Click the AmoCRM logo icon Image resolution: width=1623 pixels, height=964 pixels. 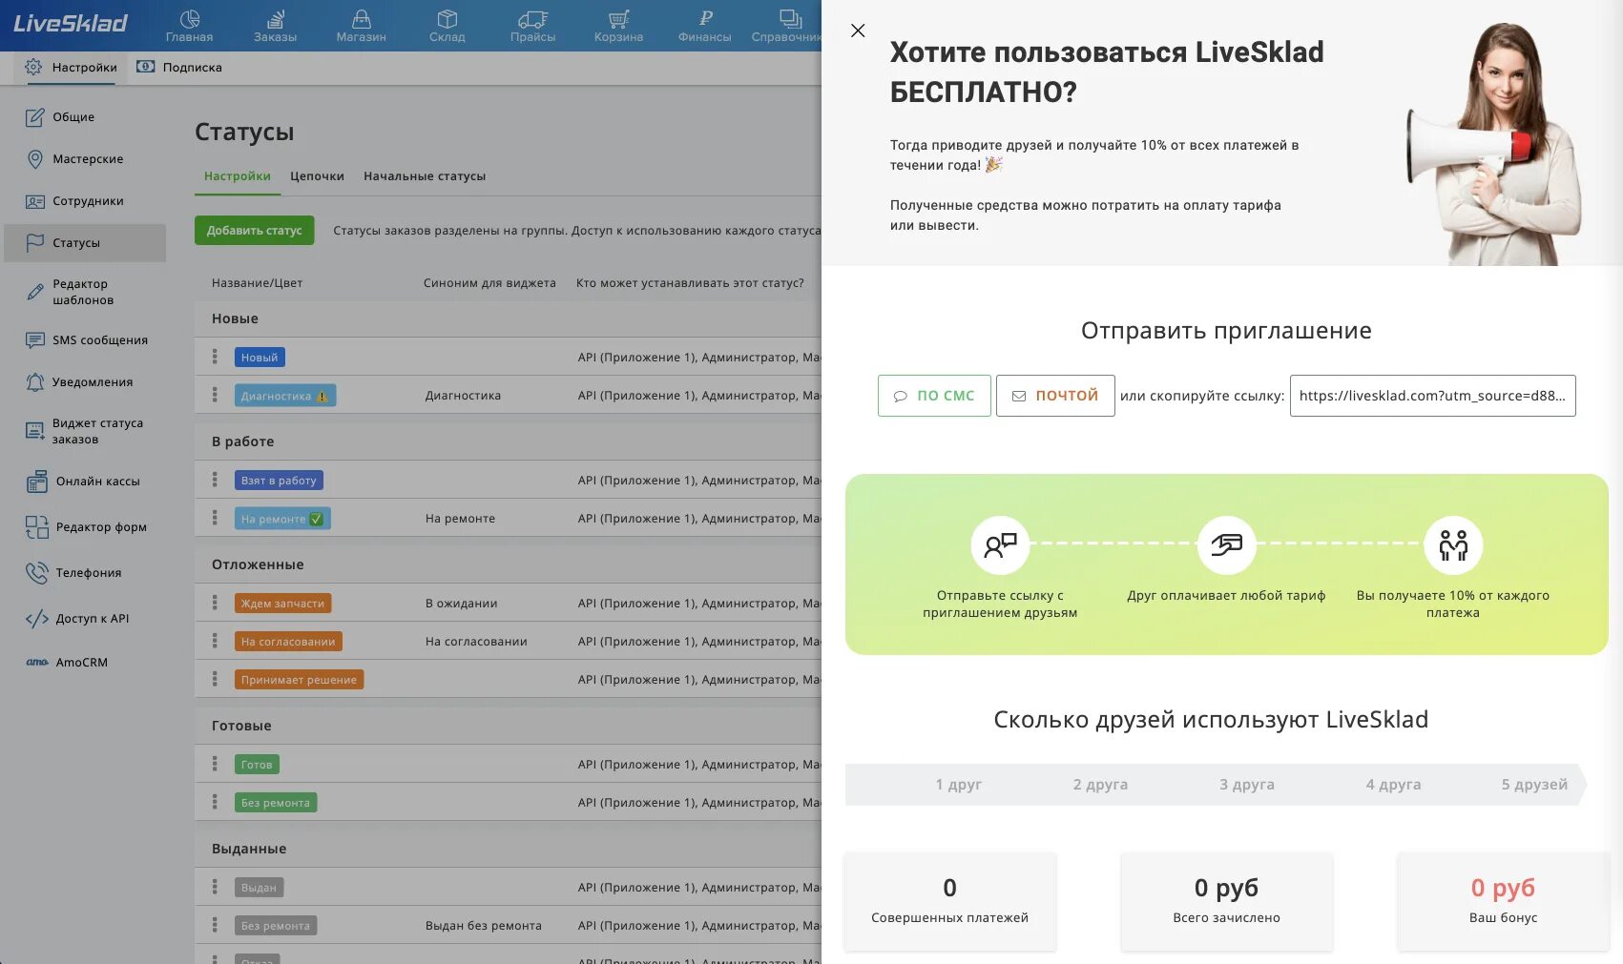click(37, 663)
